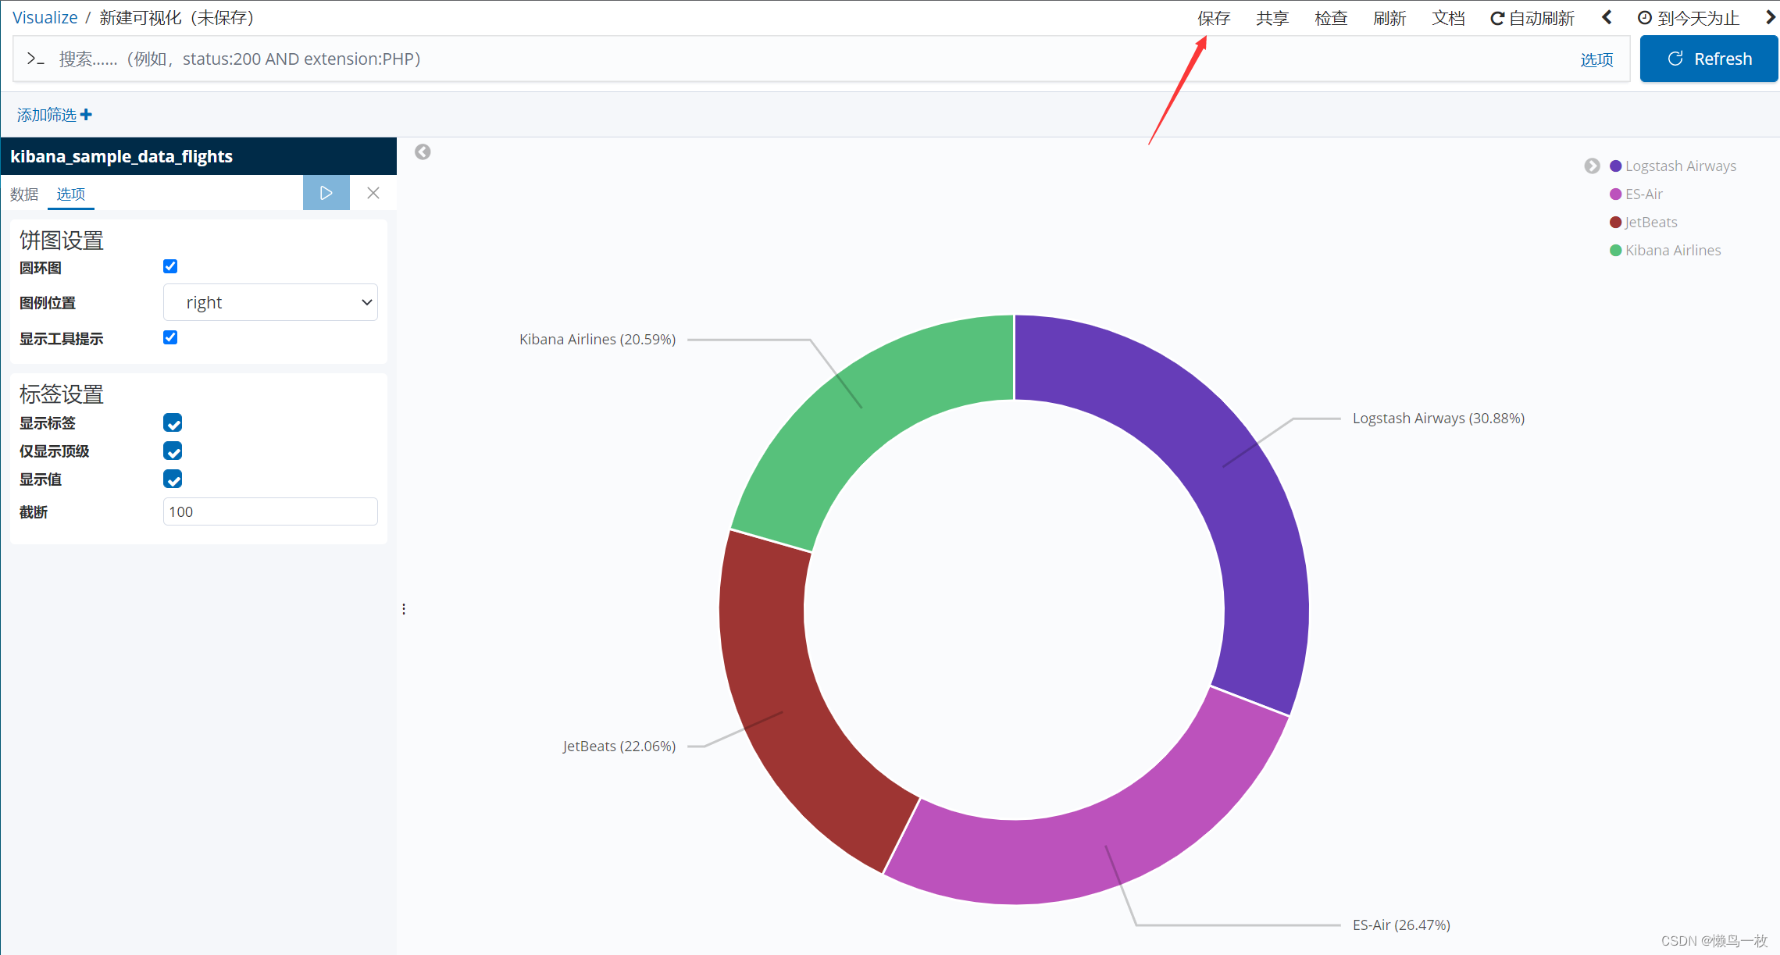The image size is (1780, 955).
Task: Switch to the 数据 data tab
Action: coord(24,194)
